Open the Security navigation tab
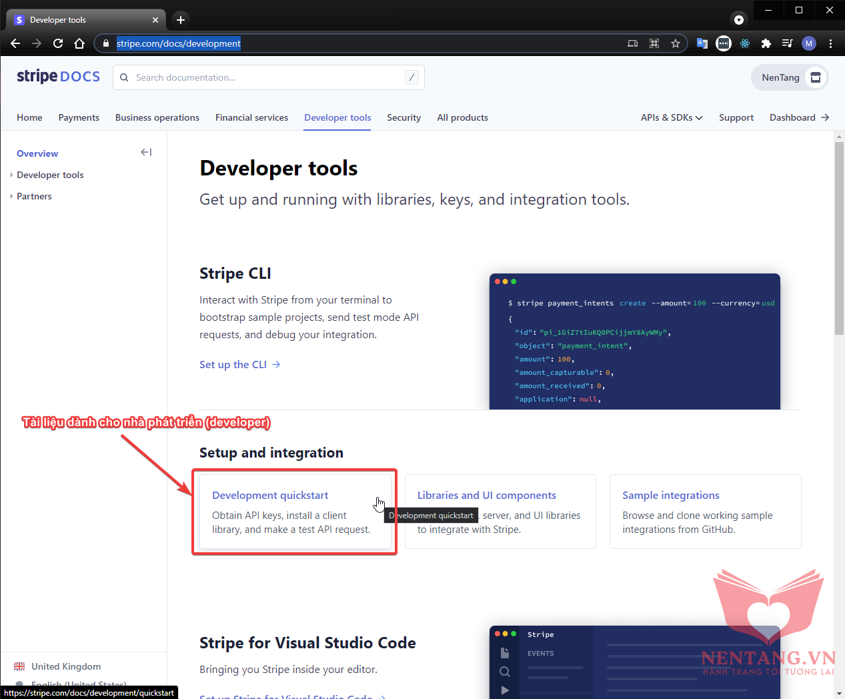 coord(403,117)
